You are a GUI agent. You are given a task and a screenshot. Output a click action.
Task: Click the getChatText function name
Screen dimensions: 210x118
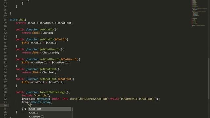pos(48,69)
